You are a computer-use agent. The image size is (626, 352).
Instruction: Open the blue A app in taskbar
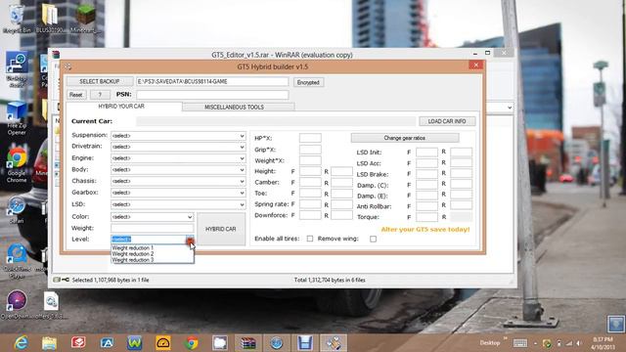[107, 343]
